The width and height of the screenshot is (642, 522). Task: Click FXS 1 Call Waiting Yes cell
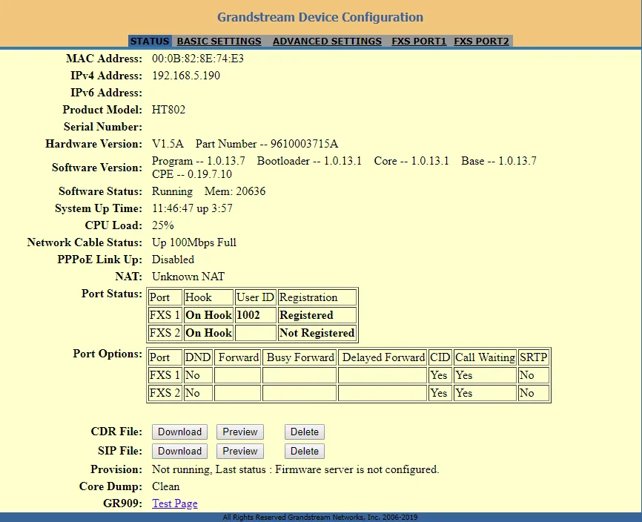click(485, 375)
